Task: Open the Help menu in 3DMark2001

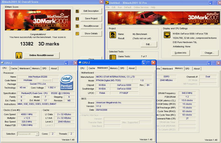Action: pos(153,7)
